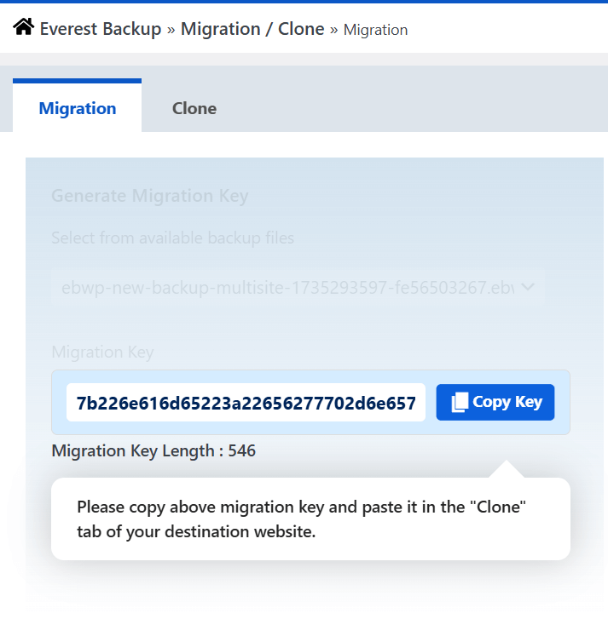Click the Generate Migration Key heading
Viewport: 608px width, 619px height.
pyautogui.click(x=150, y=196)
